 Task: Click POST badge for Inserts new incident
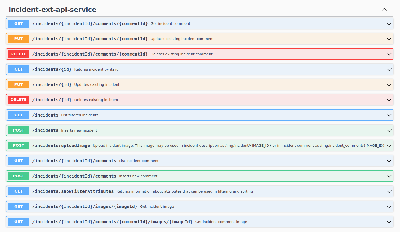(19, 130)
